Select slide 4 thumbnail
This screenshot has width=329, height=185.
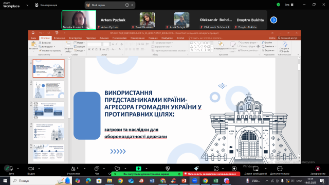click(48, 132)
